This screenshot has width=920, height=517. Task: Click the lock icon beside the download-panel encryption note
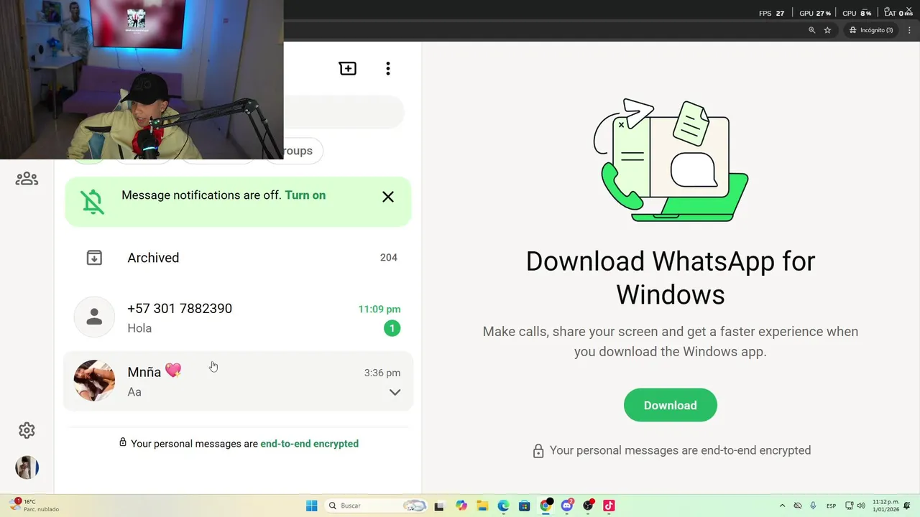tap(538, 451)
